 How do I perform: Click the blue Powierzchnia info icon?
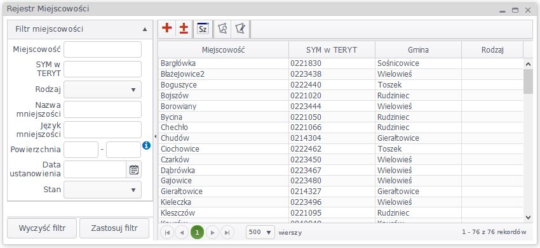[146, 146]
